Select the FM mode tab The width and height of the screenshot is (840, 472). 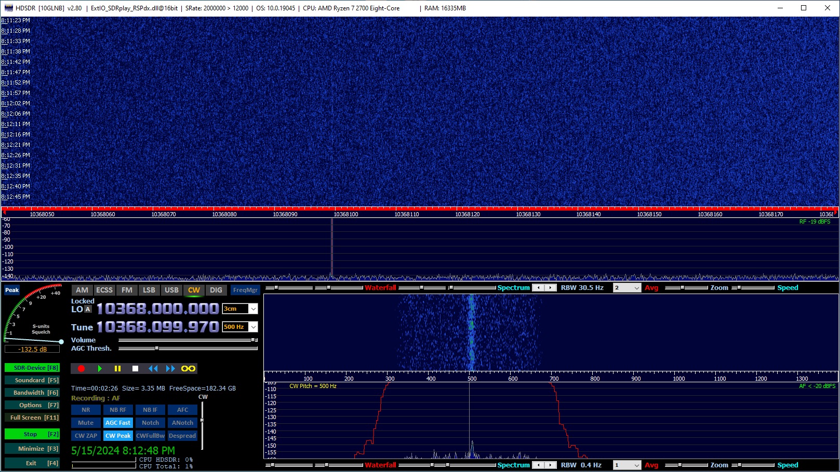click(127, 290)
